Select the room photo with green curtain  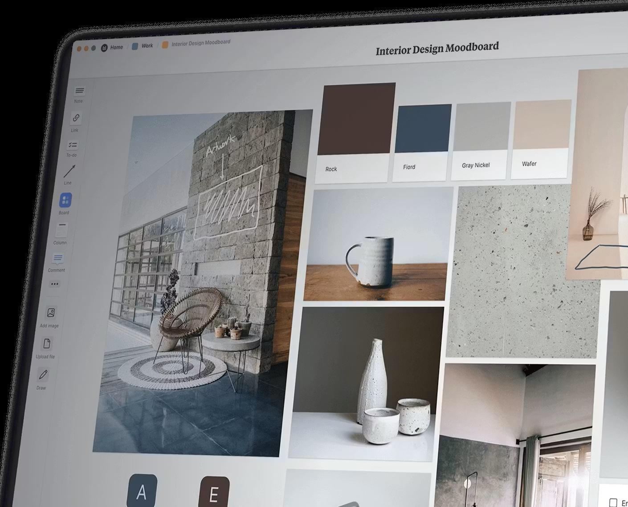pos(516,436)
